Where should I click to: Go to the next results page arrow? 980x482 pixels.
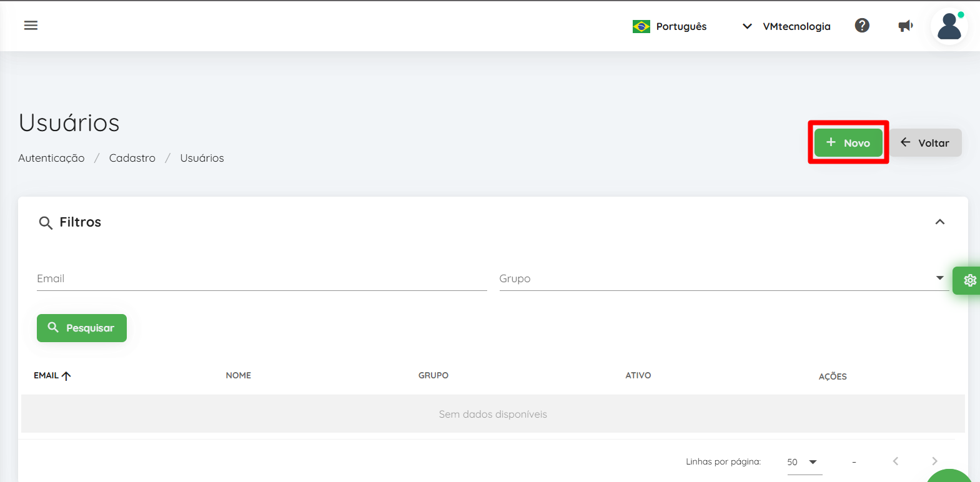coord(934,461)
